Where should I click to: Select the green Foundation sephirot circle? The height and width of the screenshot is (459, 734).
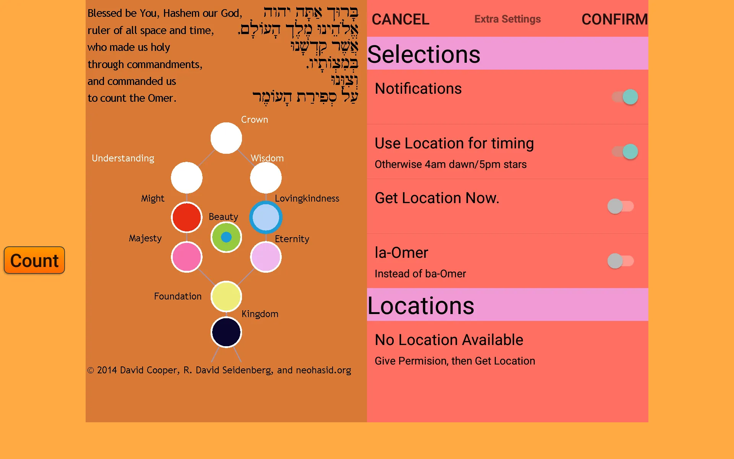point(226,294)
